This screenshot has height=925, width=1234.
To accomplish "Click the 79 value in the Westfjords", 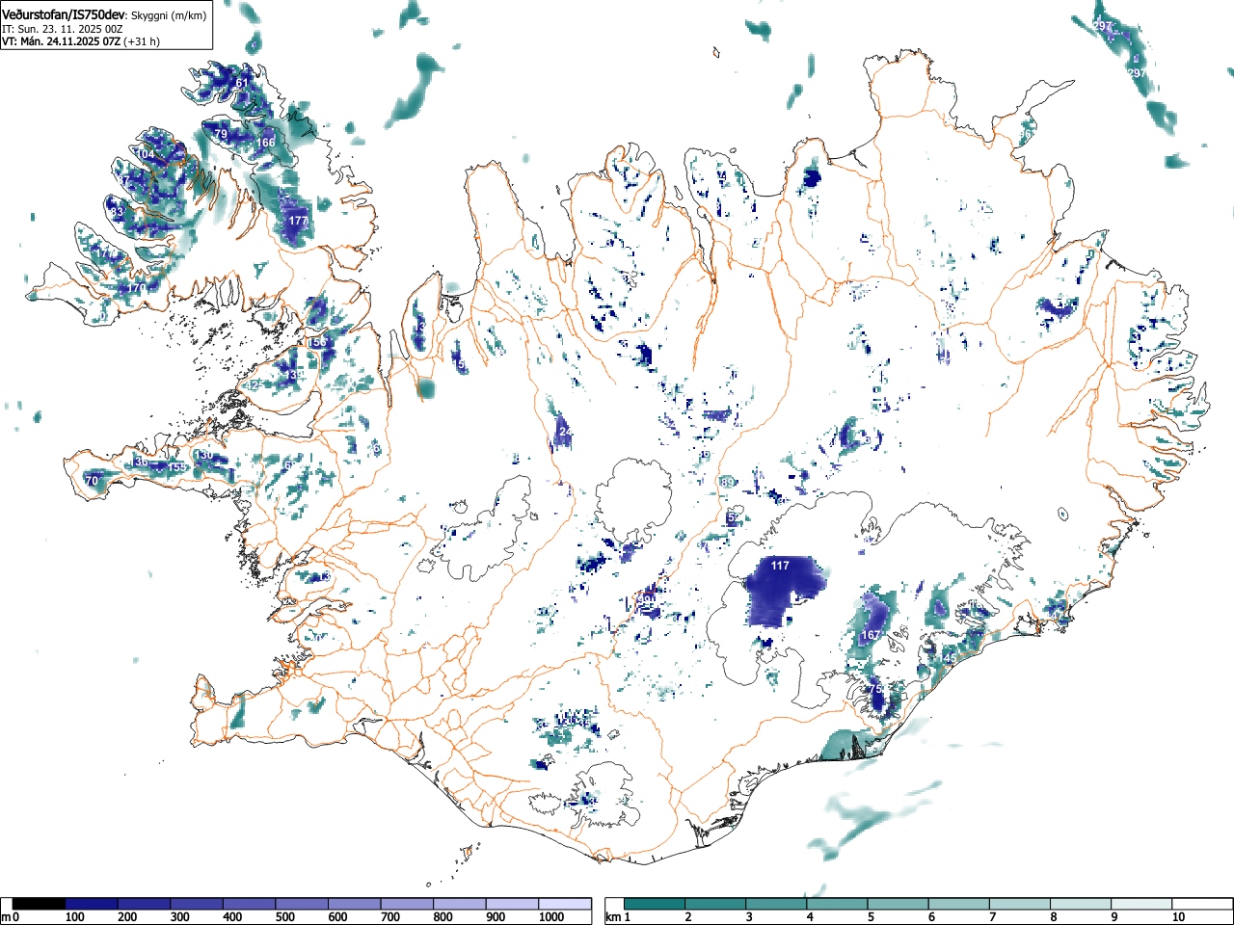I will tap(221, 134).
